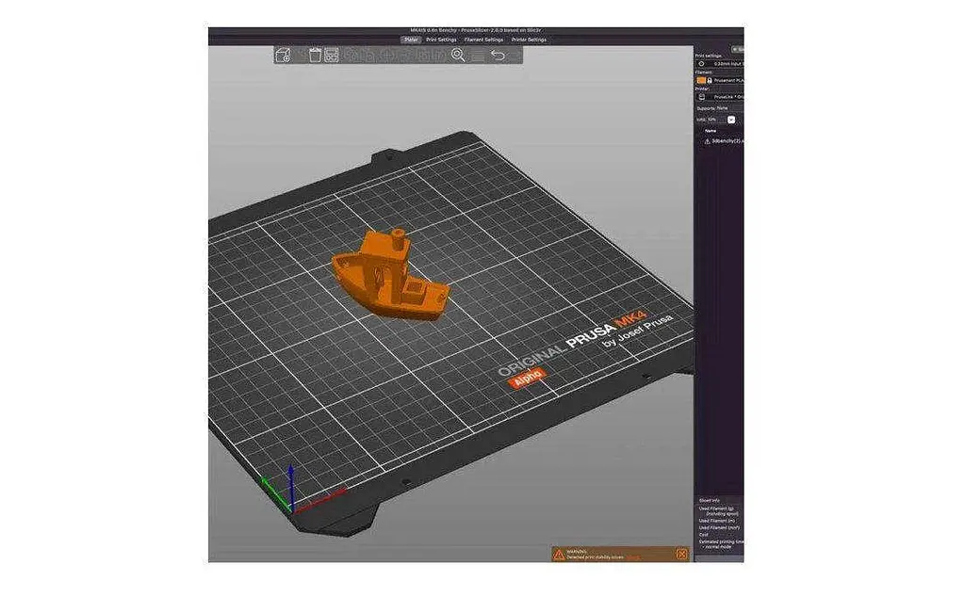Switch to the Print Settings tab
Viewport: 965px width, 597px height.
point(441,40)
